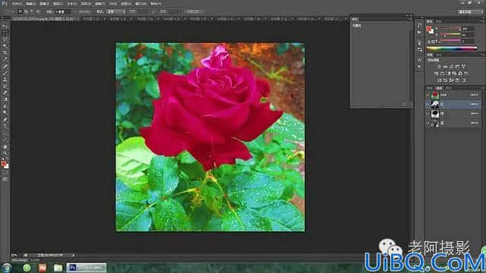Pick a color from the spectrum ramp
Viewport: 486px width, 273px height.
pos(451,49)
